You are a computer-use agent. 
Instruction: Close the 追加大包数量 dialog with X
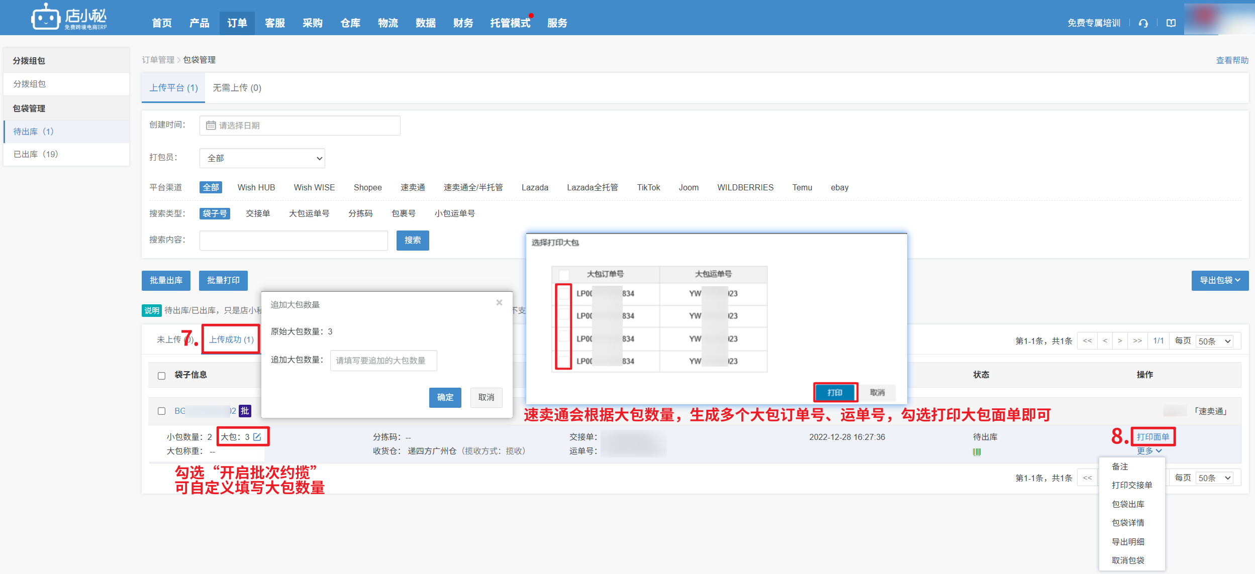[x=499, y=302]
